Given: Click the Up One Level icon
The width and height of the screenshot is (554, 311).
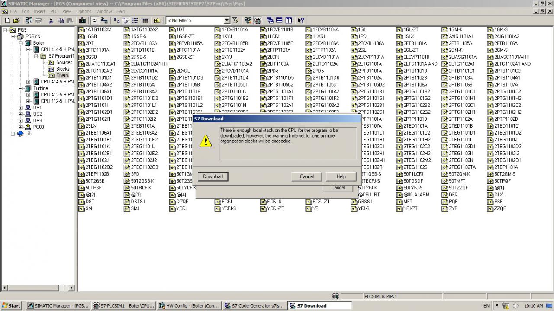Looking at the screenshot, I should tap(157, 20).
